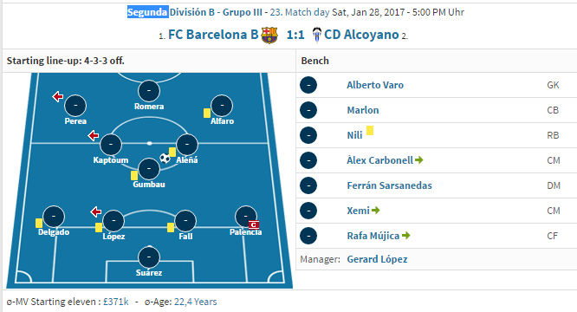This screenshot has width=577, height=312.
Task: Open manager Gerard López profile
Action: pos(377,259)
